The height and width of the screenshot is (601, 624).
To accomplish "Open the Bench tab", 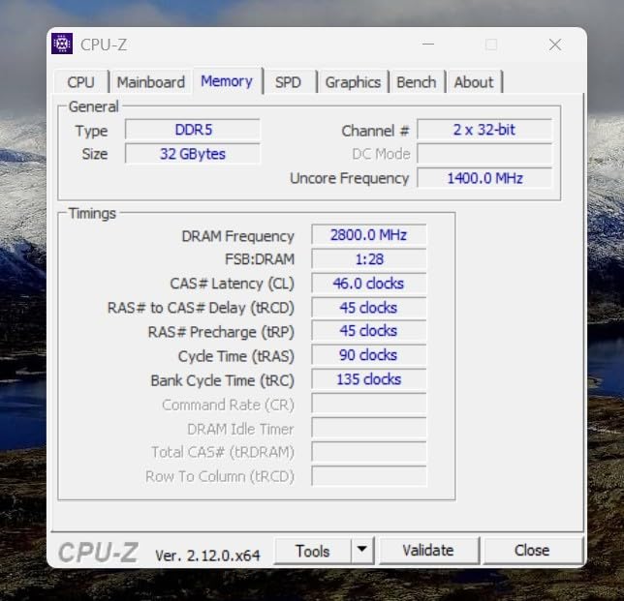I will (x=417, y=82).
